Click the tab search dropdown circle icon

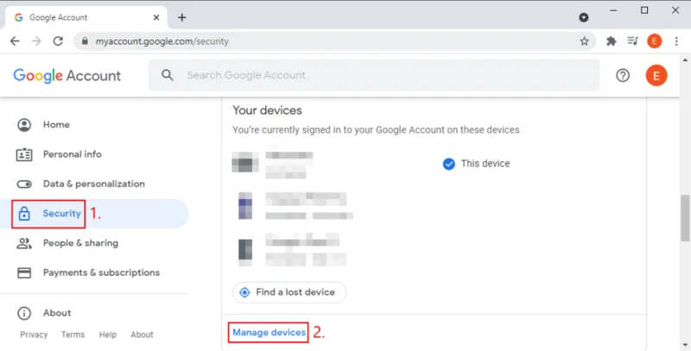(x=584, y=17)
